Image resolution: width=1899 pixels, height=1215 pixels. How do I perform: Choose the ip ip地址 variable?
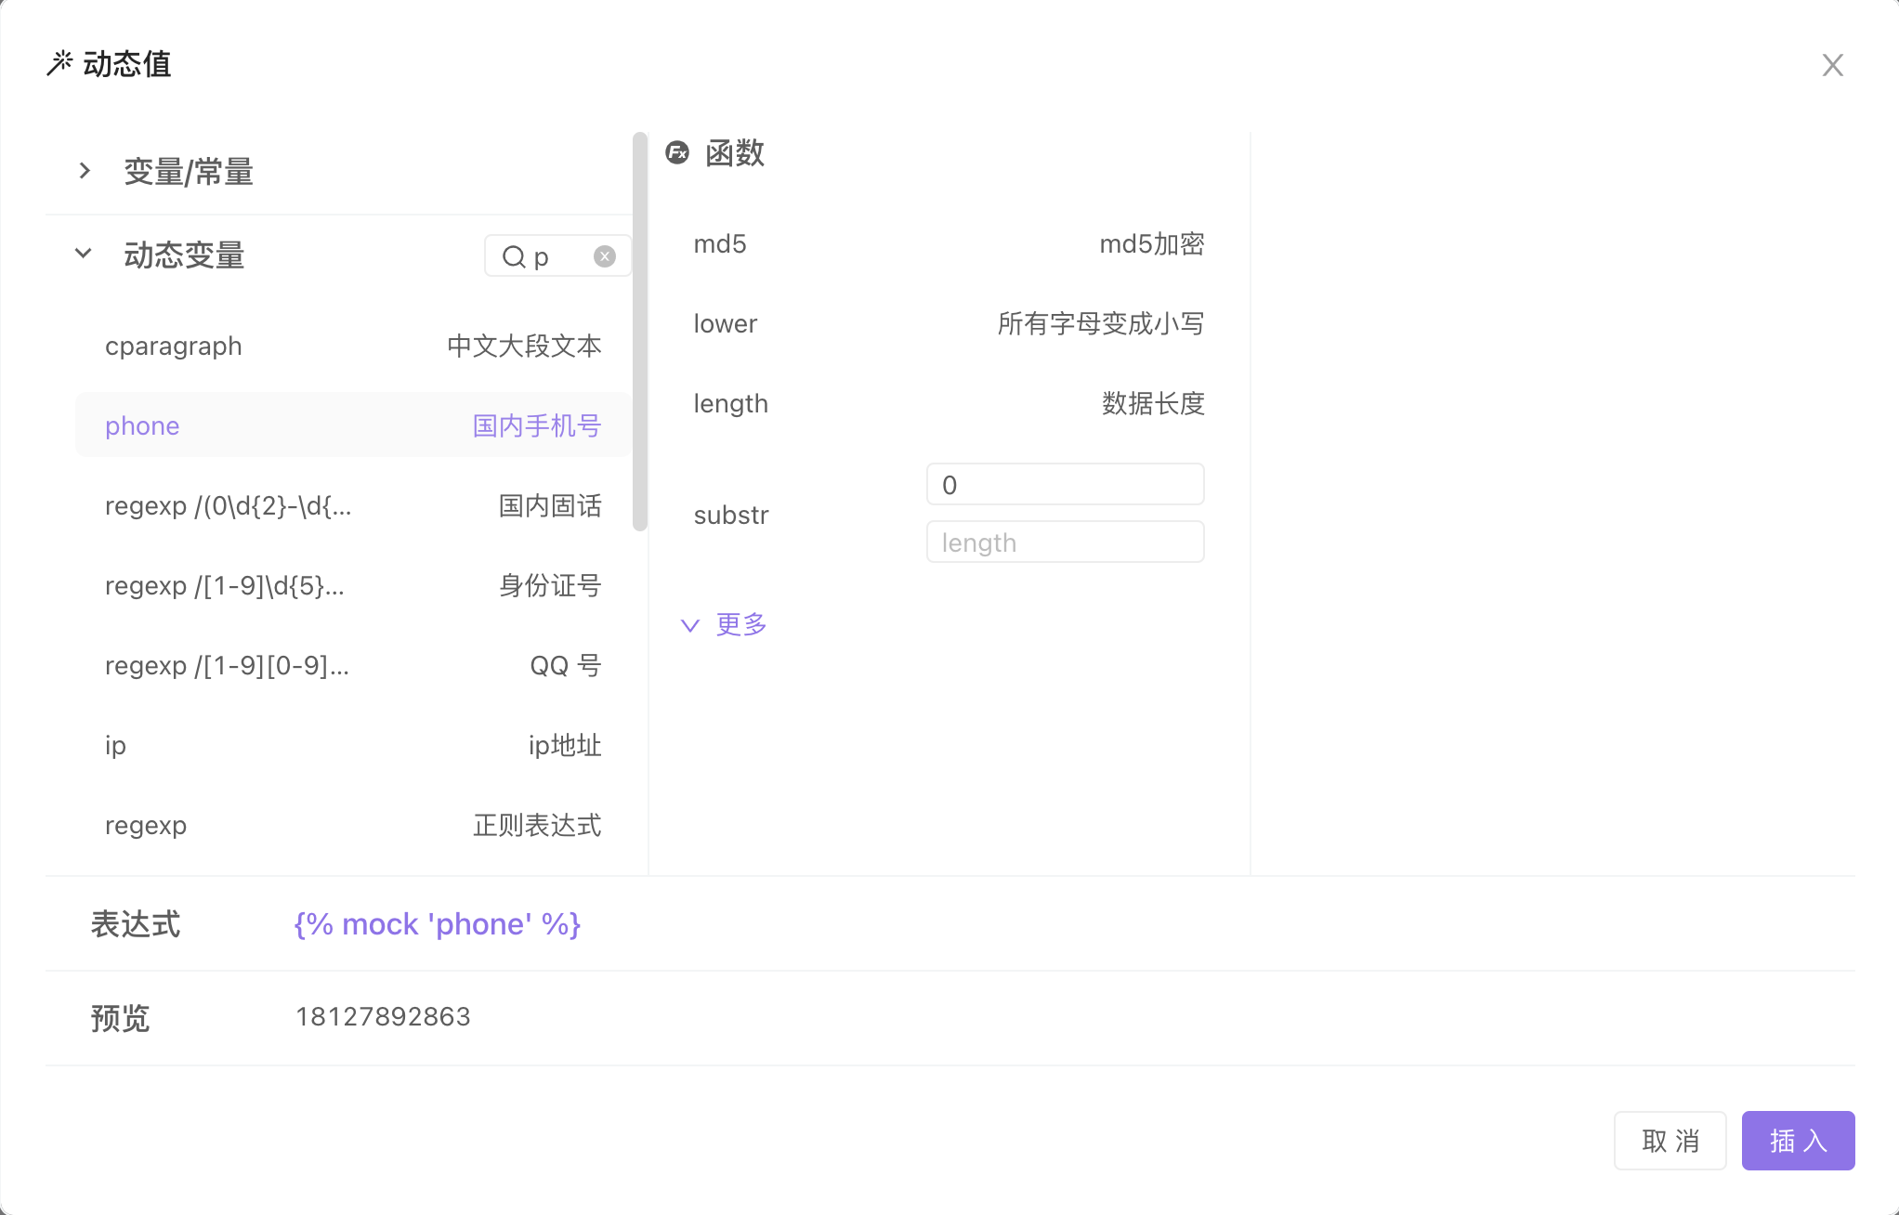(353, 745)
